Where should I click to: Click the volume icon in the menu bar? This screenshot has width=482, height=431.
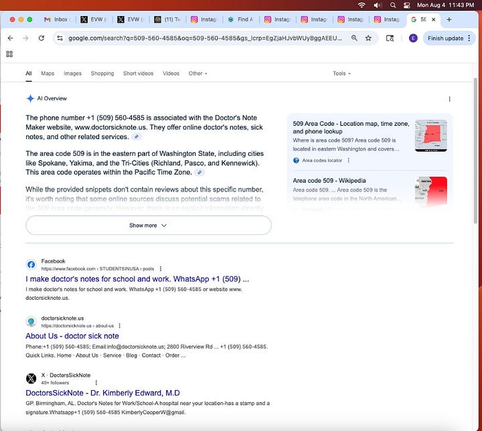(x=378, y=5)
